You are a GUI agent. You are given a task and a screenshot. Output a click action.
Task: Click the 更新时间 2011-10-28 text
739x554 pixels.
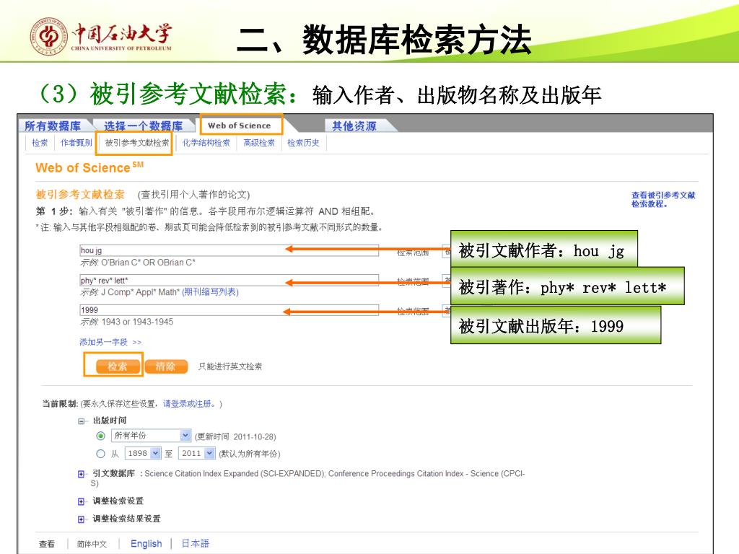[x=236, y=436]
